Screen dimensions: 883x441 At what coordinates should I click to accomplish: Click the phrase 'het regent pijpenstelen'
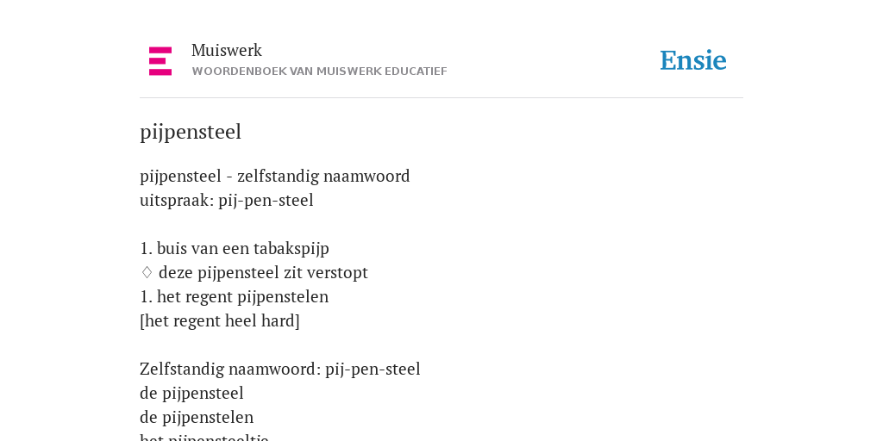[242, 297]
